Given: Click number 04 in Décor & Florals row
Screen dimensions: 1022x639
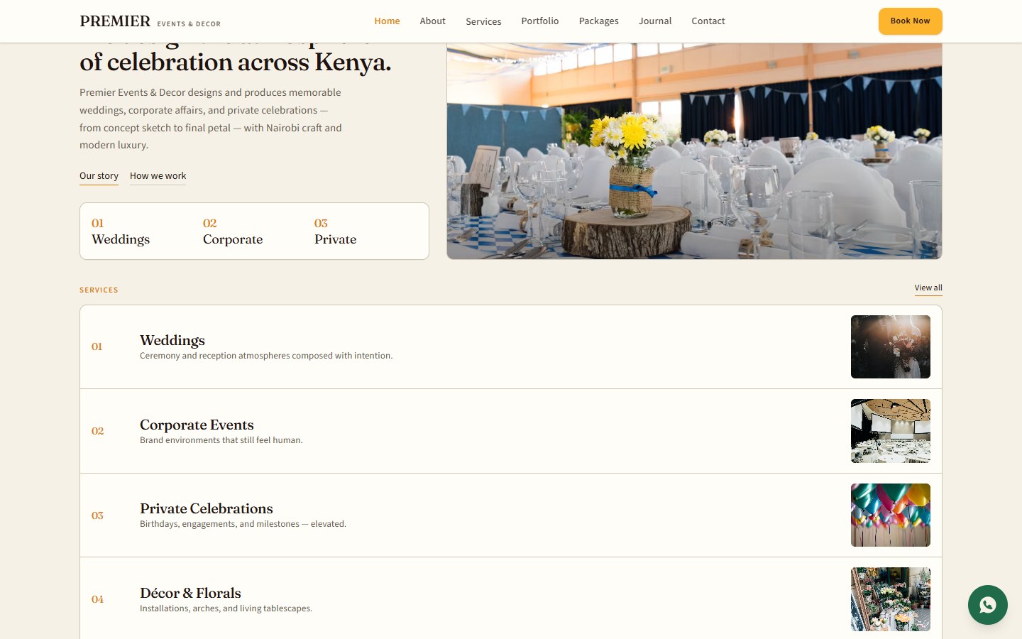Looking at the screenshot, I should click(x=97, y=599).
